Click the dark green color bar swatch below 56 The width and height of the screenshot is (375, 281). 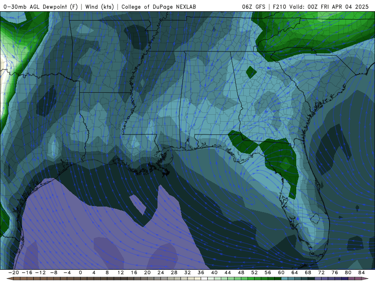(271, 279)
